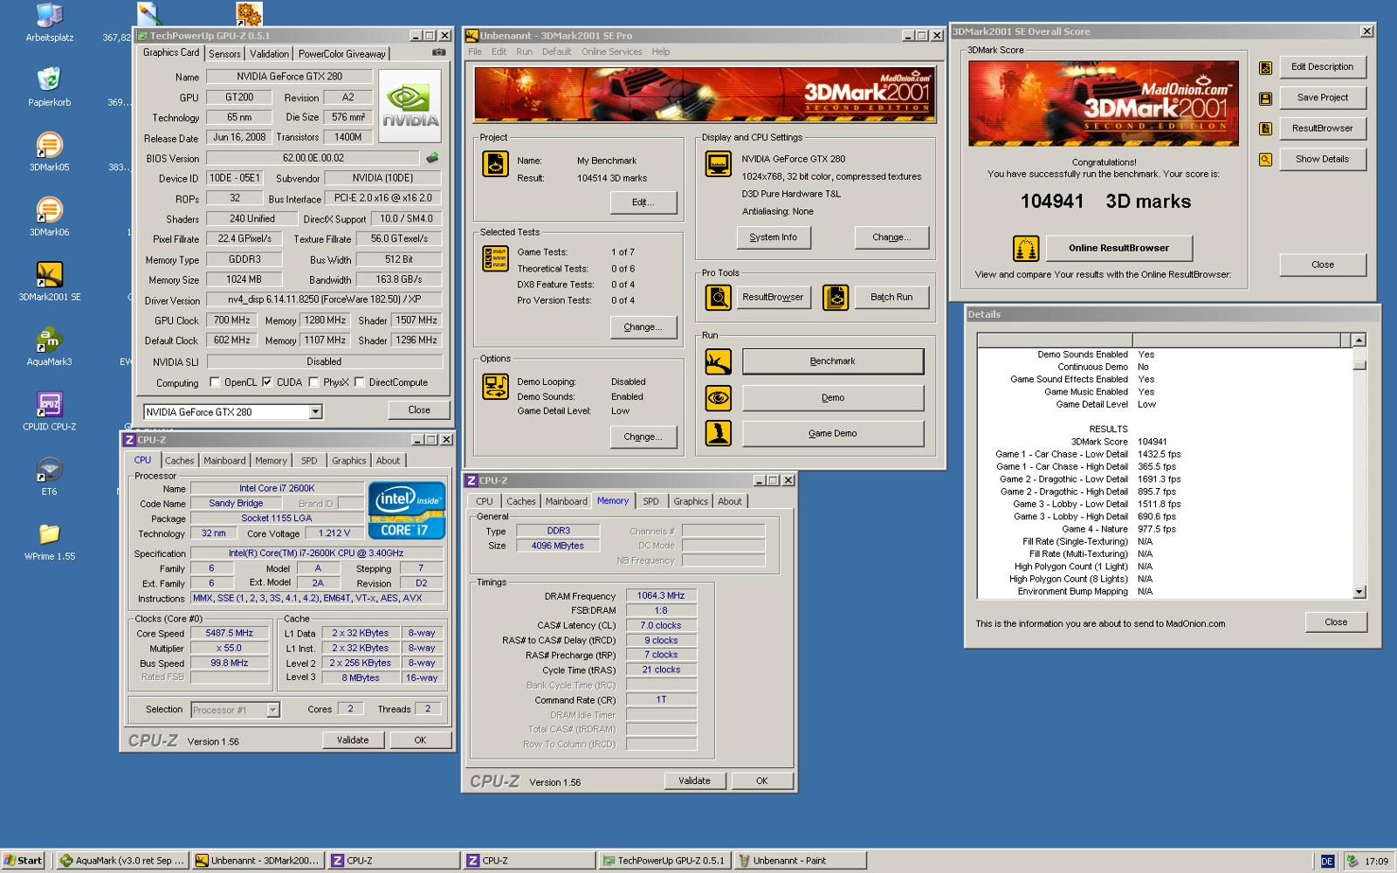Click BIOS Version field in GPU-Z
Viewport: 1397px width, 873px height.
313,158
